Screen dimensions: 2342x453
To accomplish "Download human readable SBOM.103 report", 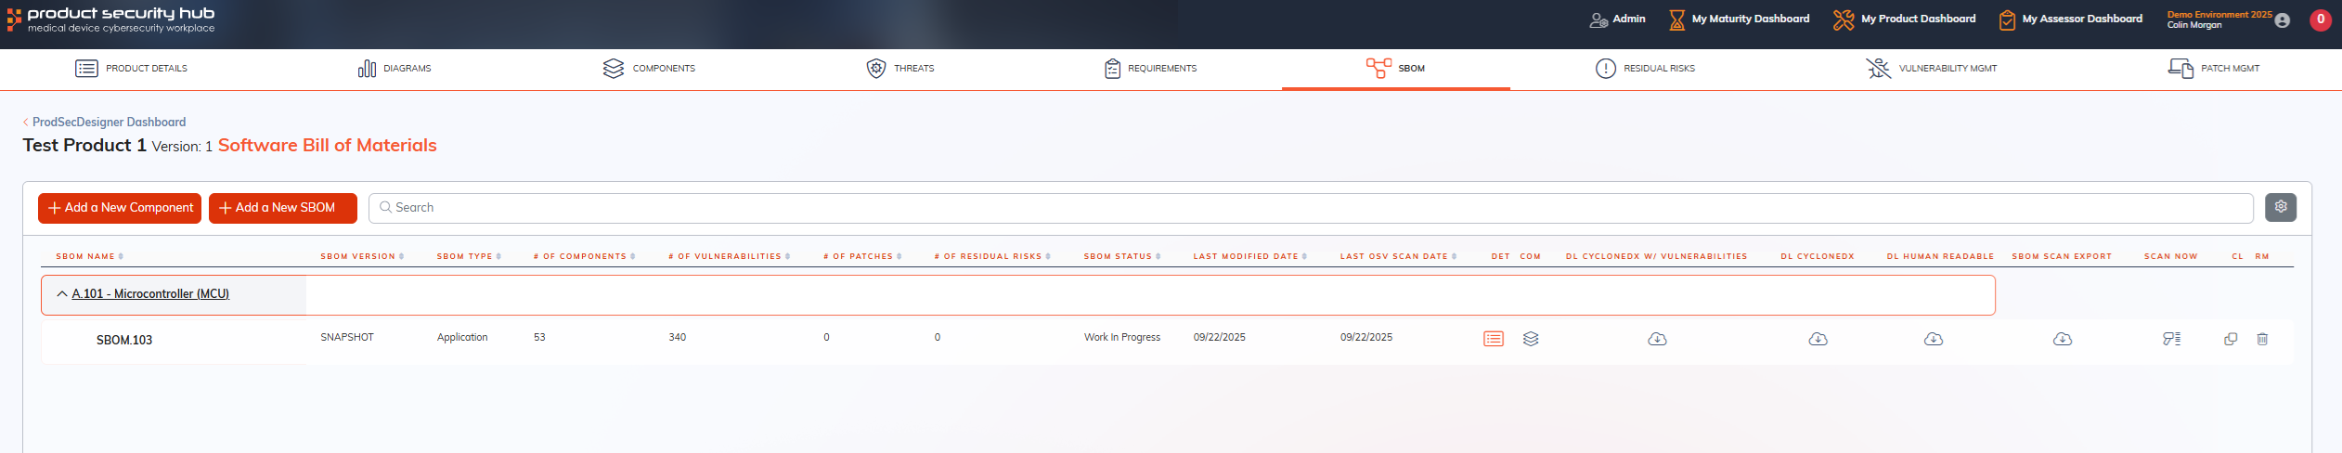I will click(x=1934, y=339).
